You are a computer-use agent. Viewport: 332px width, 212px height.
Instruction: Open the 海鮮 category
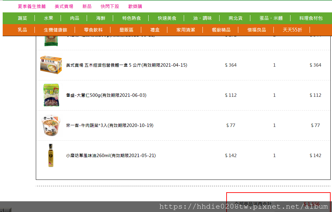[101, 18]
